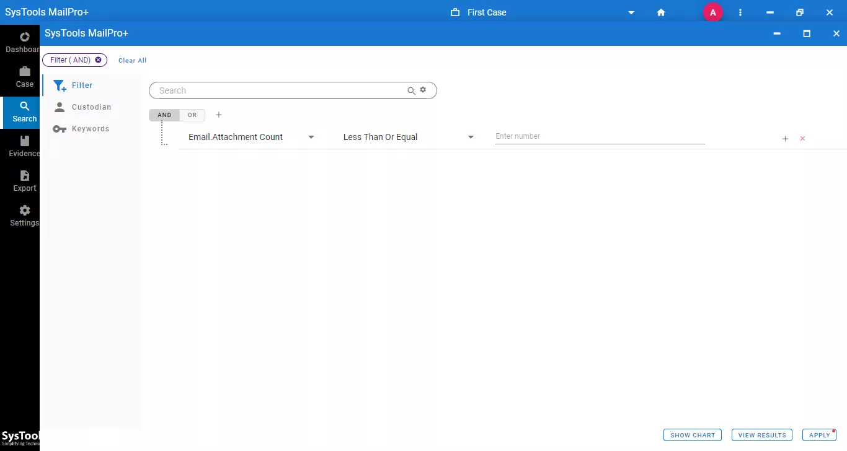Click the Enter number input field
This screenshot has width=847, height=451.
pyautogui.click(x=600, y=136)
